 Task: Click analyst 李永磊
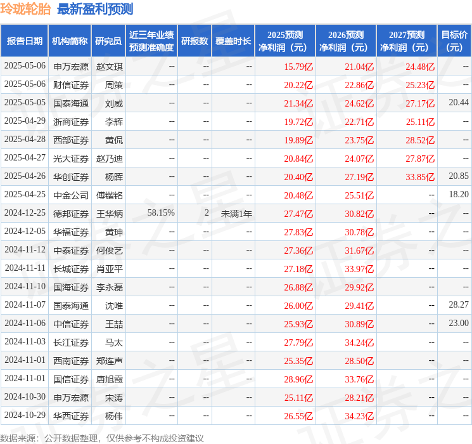[110, 287]
